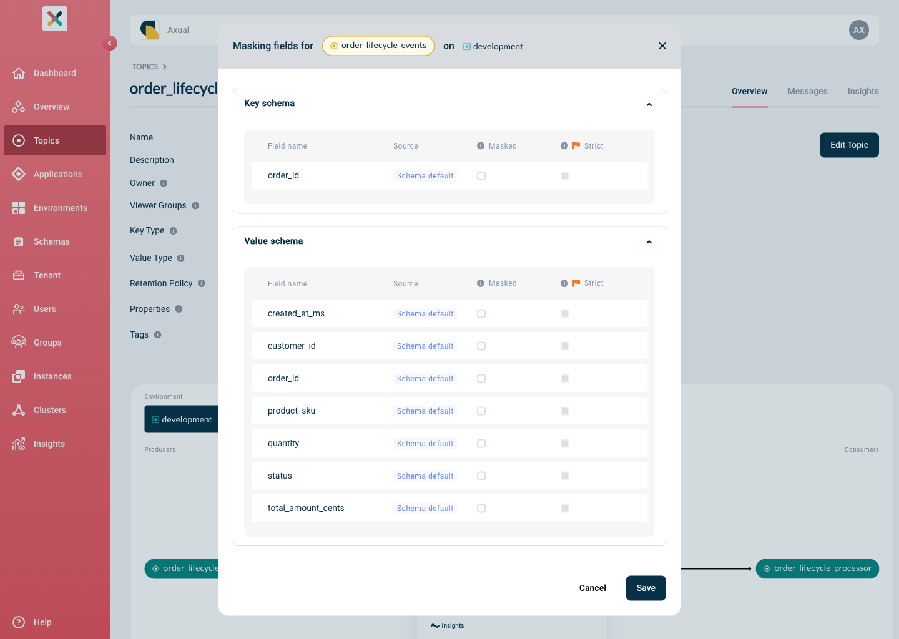The image size is (899, 639).
Task: Click the info icon next to Tags
Action: [x=158, y=335]
